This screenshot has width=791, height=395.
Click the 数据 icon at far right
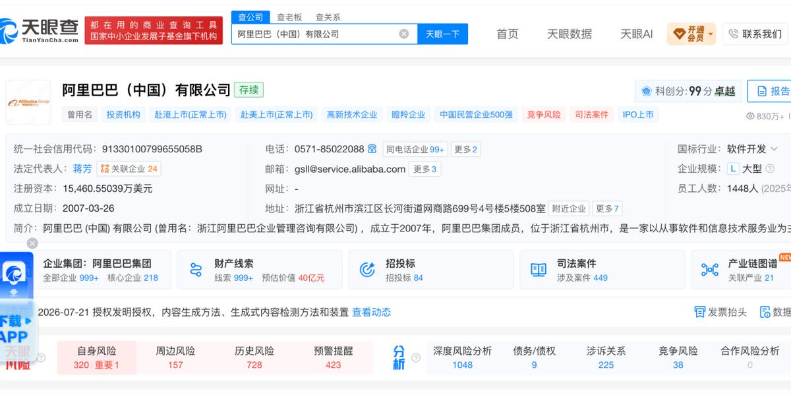coord(765,312)
